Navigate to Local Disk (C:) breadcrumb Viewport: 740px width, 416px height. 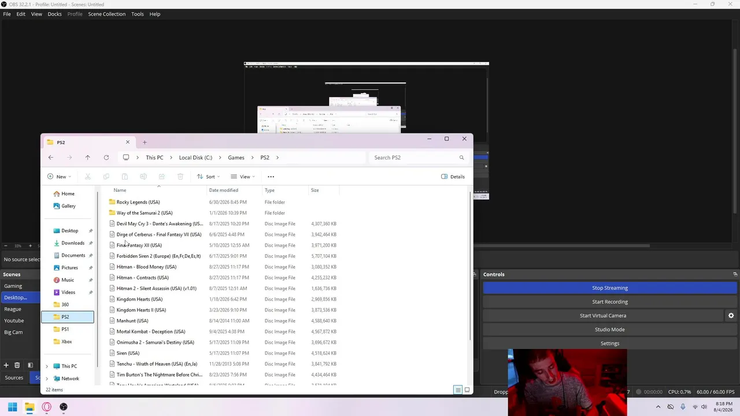tap(195, 158)
